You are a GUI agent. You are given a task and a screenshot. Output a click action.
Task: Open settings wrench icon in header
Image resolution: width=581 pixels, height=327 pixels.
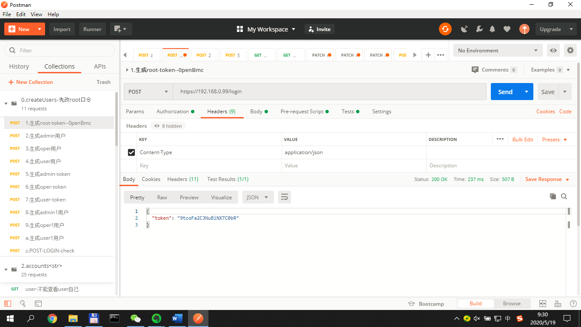click(x=479, y=29)
